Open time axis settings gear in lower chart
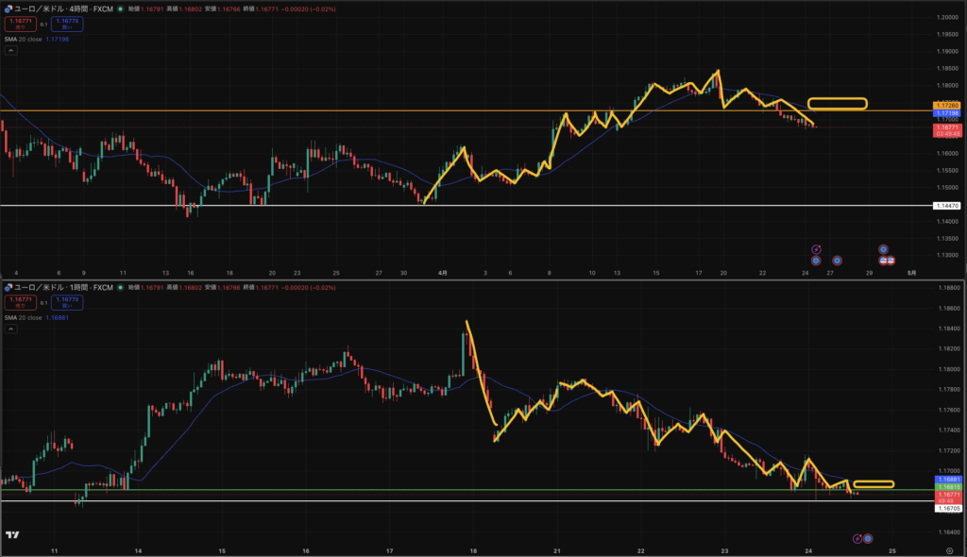 coord(948,549)
